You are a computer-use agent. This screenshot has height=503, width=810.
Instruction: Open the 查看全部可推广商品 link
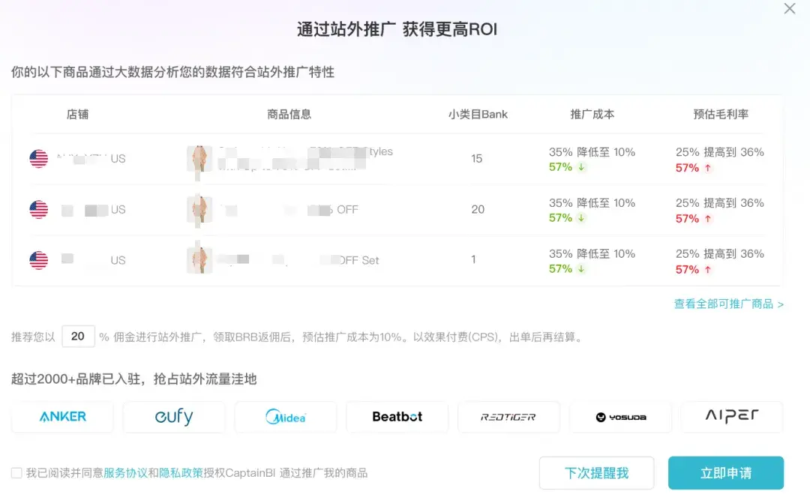pos(728,304)
